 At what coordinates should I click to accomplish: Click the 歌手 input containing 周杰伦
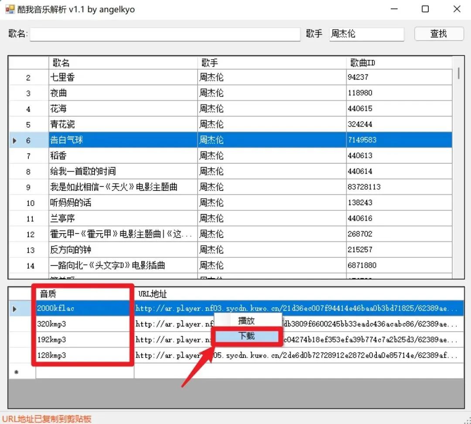tap(366, 34)
